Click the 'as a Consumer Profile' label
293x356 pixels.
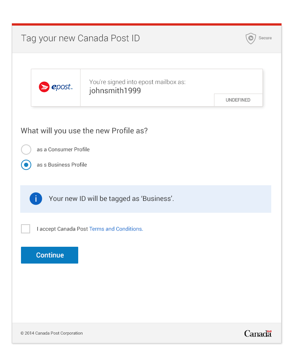pyautogui.click(x=63, y=149)
